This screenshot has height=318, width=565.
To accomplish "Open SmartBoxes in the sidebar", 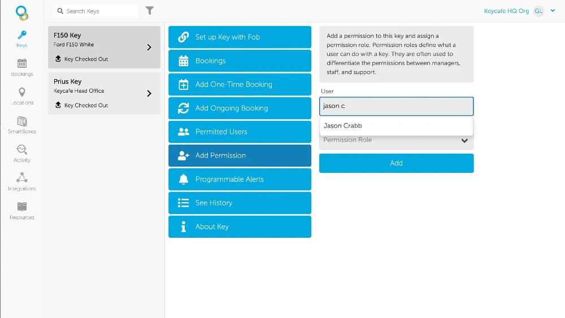I will tap(22, 125).
